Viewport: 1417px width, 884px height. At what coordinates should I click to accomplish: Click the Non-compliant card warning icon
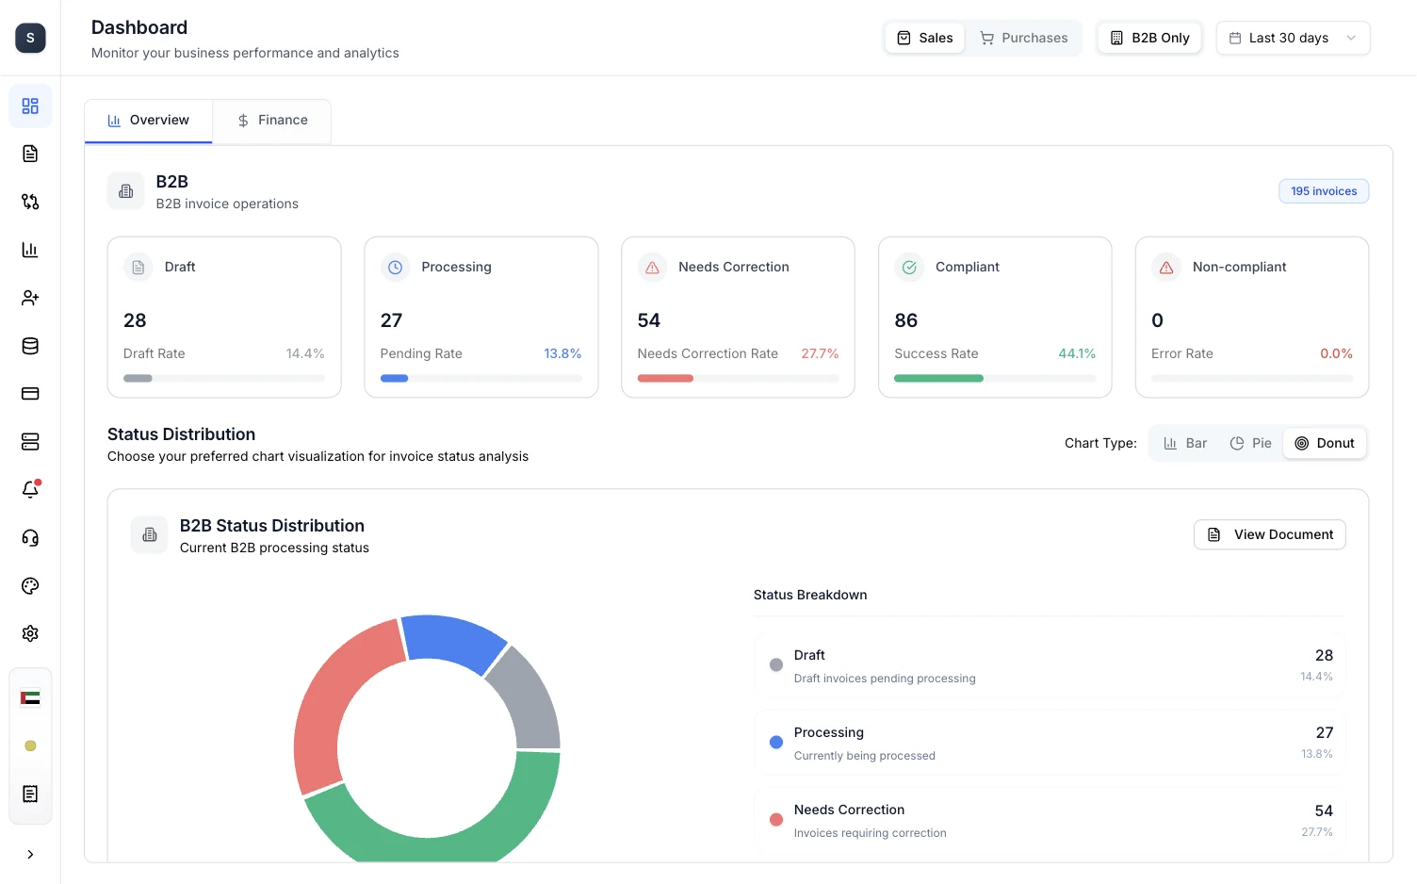coord(1166,268)
